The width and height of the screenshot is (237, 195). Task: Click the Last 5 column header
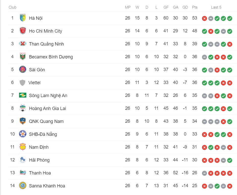pyautogui.click(x=216, y=7)
